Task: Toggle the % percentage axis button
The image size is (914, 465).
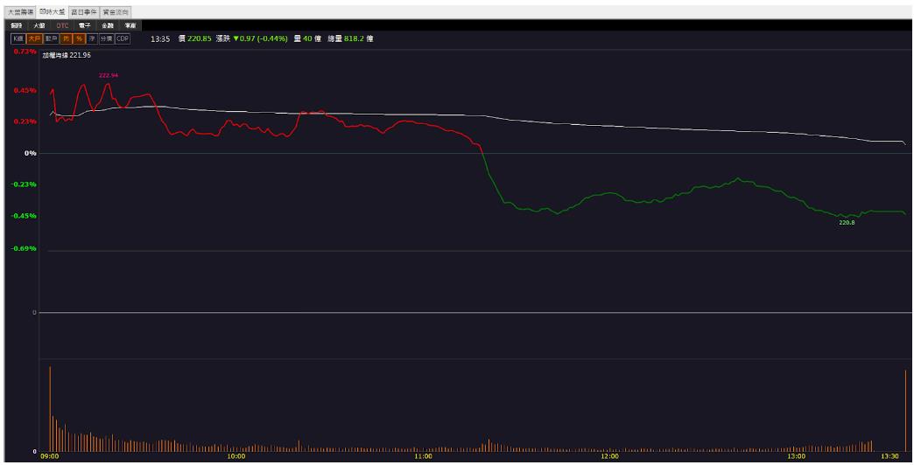Action: pyautogui.click(x=80, y=38)
